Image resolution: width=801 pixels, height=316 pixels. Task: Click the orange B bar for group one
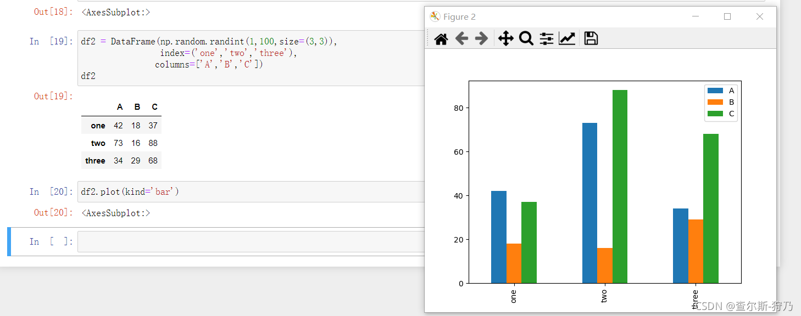pos(514,263)
